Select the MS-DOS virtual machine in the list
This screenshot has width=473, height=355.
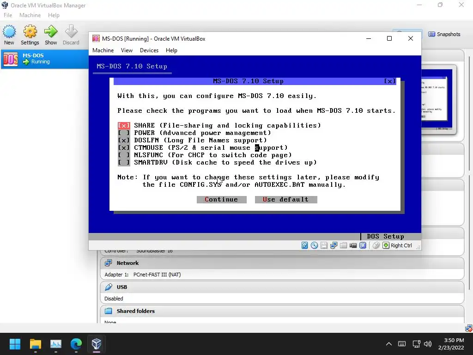pos(45,59)
